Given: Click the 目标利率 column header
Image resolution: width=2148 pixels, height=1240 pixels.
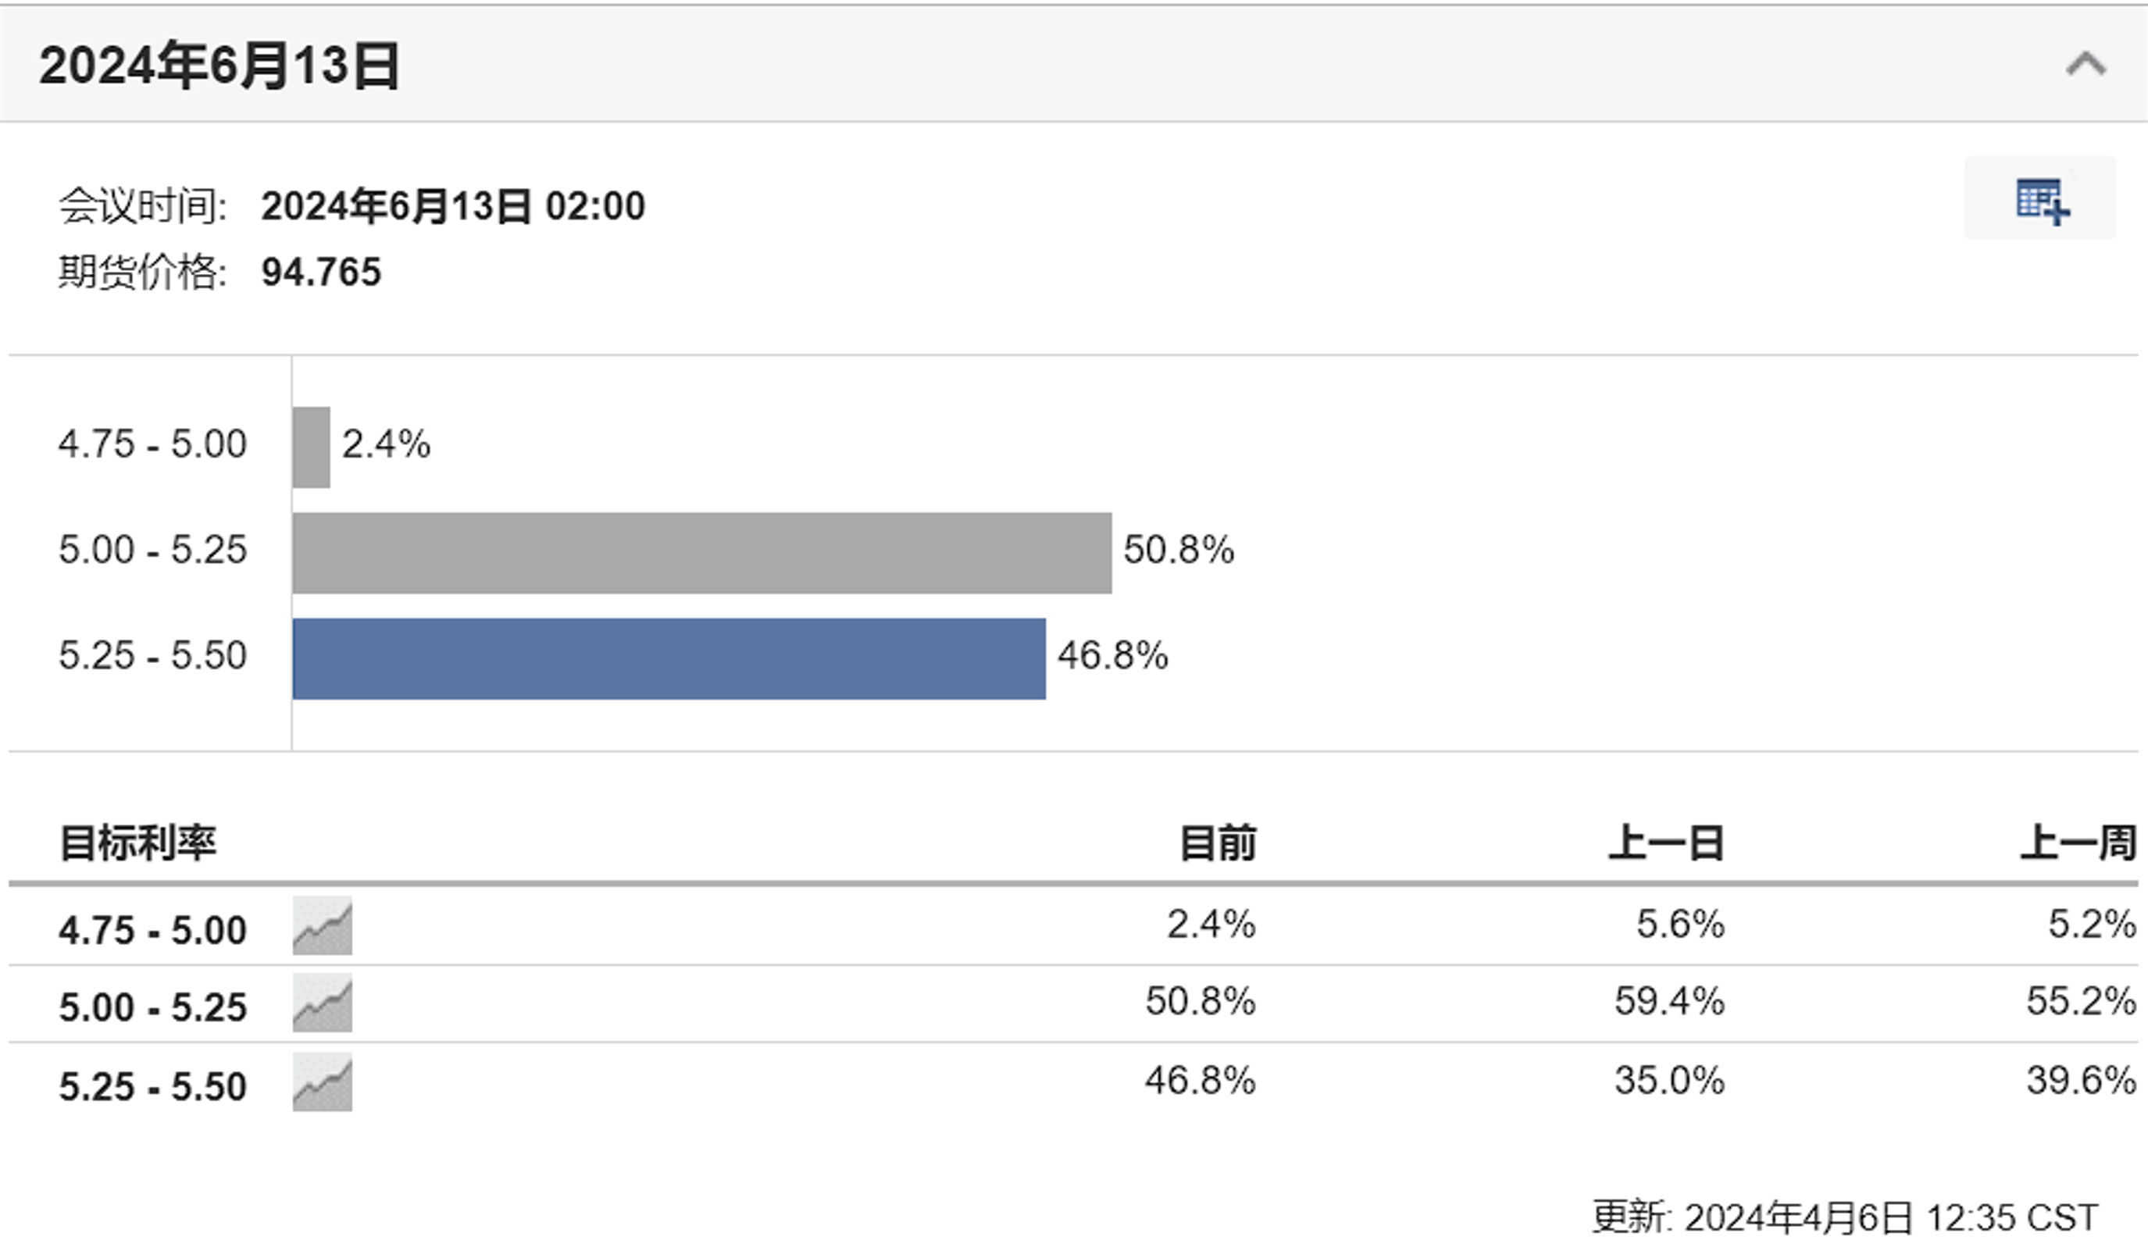Looking at the screenshot, I should tap(137, 843).
